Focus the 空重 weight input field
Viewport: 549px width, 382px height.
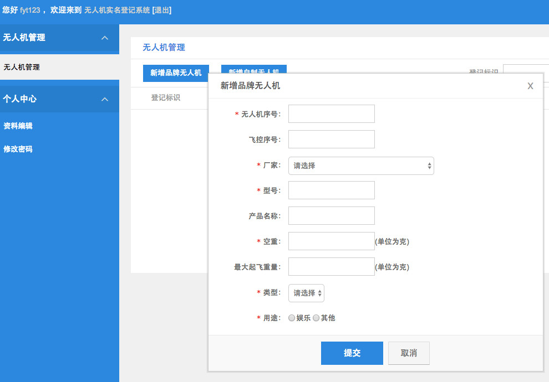click(x=332, y=241)
